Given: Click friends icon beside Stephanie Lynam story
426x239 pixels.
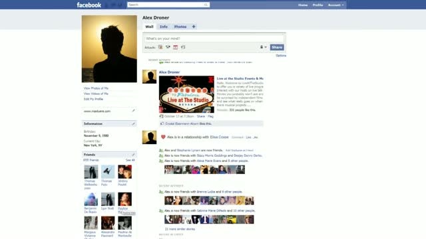Looking at the screenshot, I should [161, 151].
